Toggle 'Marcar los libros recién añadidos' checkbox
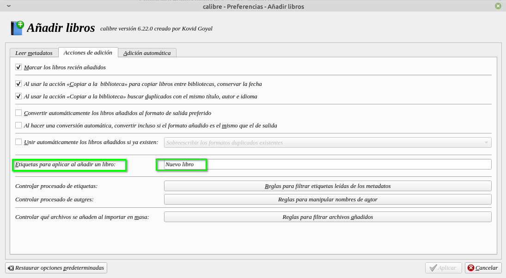506x278 pixels. point(18,67)
